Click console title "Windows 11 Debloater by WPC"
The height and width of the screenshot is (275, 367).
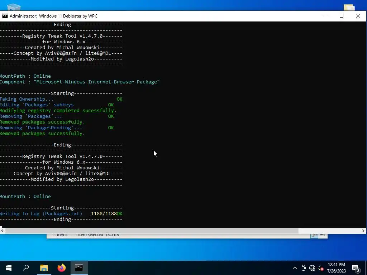(x=68, y=16)
